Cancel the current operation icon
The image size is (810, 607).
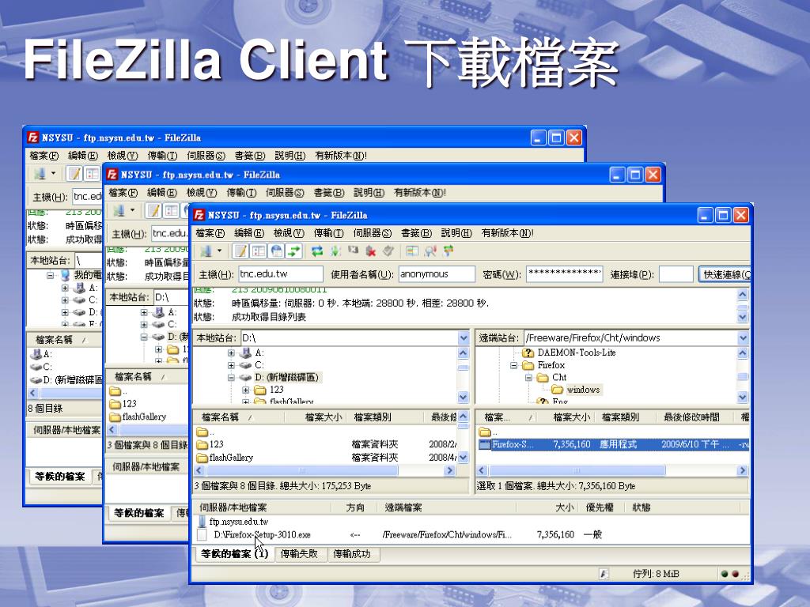353,251
